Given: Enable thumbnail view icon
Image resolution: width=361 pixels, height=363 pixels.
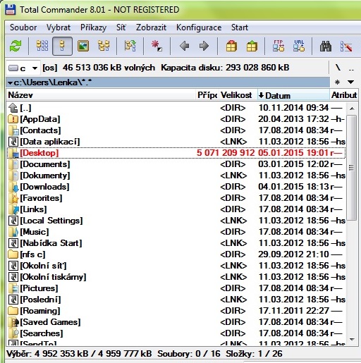Looking at the screenshot, I should click(x=83, y=46).
